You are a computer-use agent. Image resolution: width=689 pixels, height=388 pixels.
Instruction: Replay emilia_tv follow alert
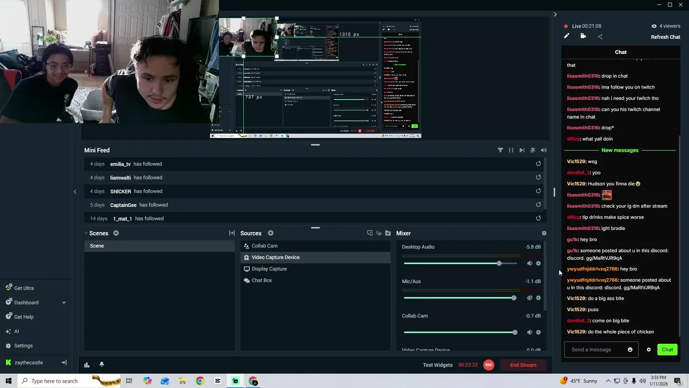(538, 164)
